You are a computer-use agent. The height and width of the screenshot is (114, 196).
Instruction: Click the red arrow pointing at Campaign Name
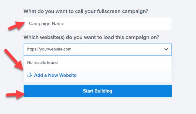click(x=17, y=25)
